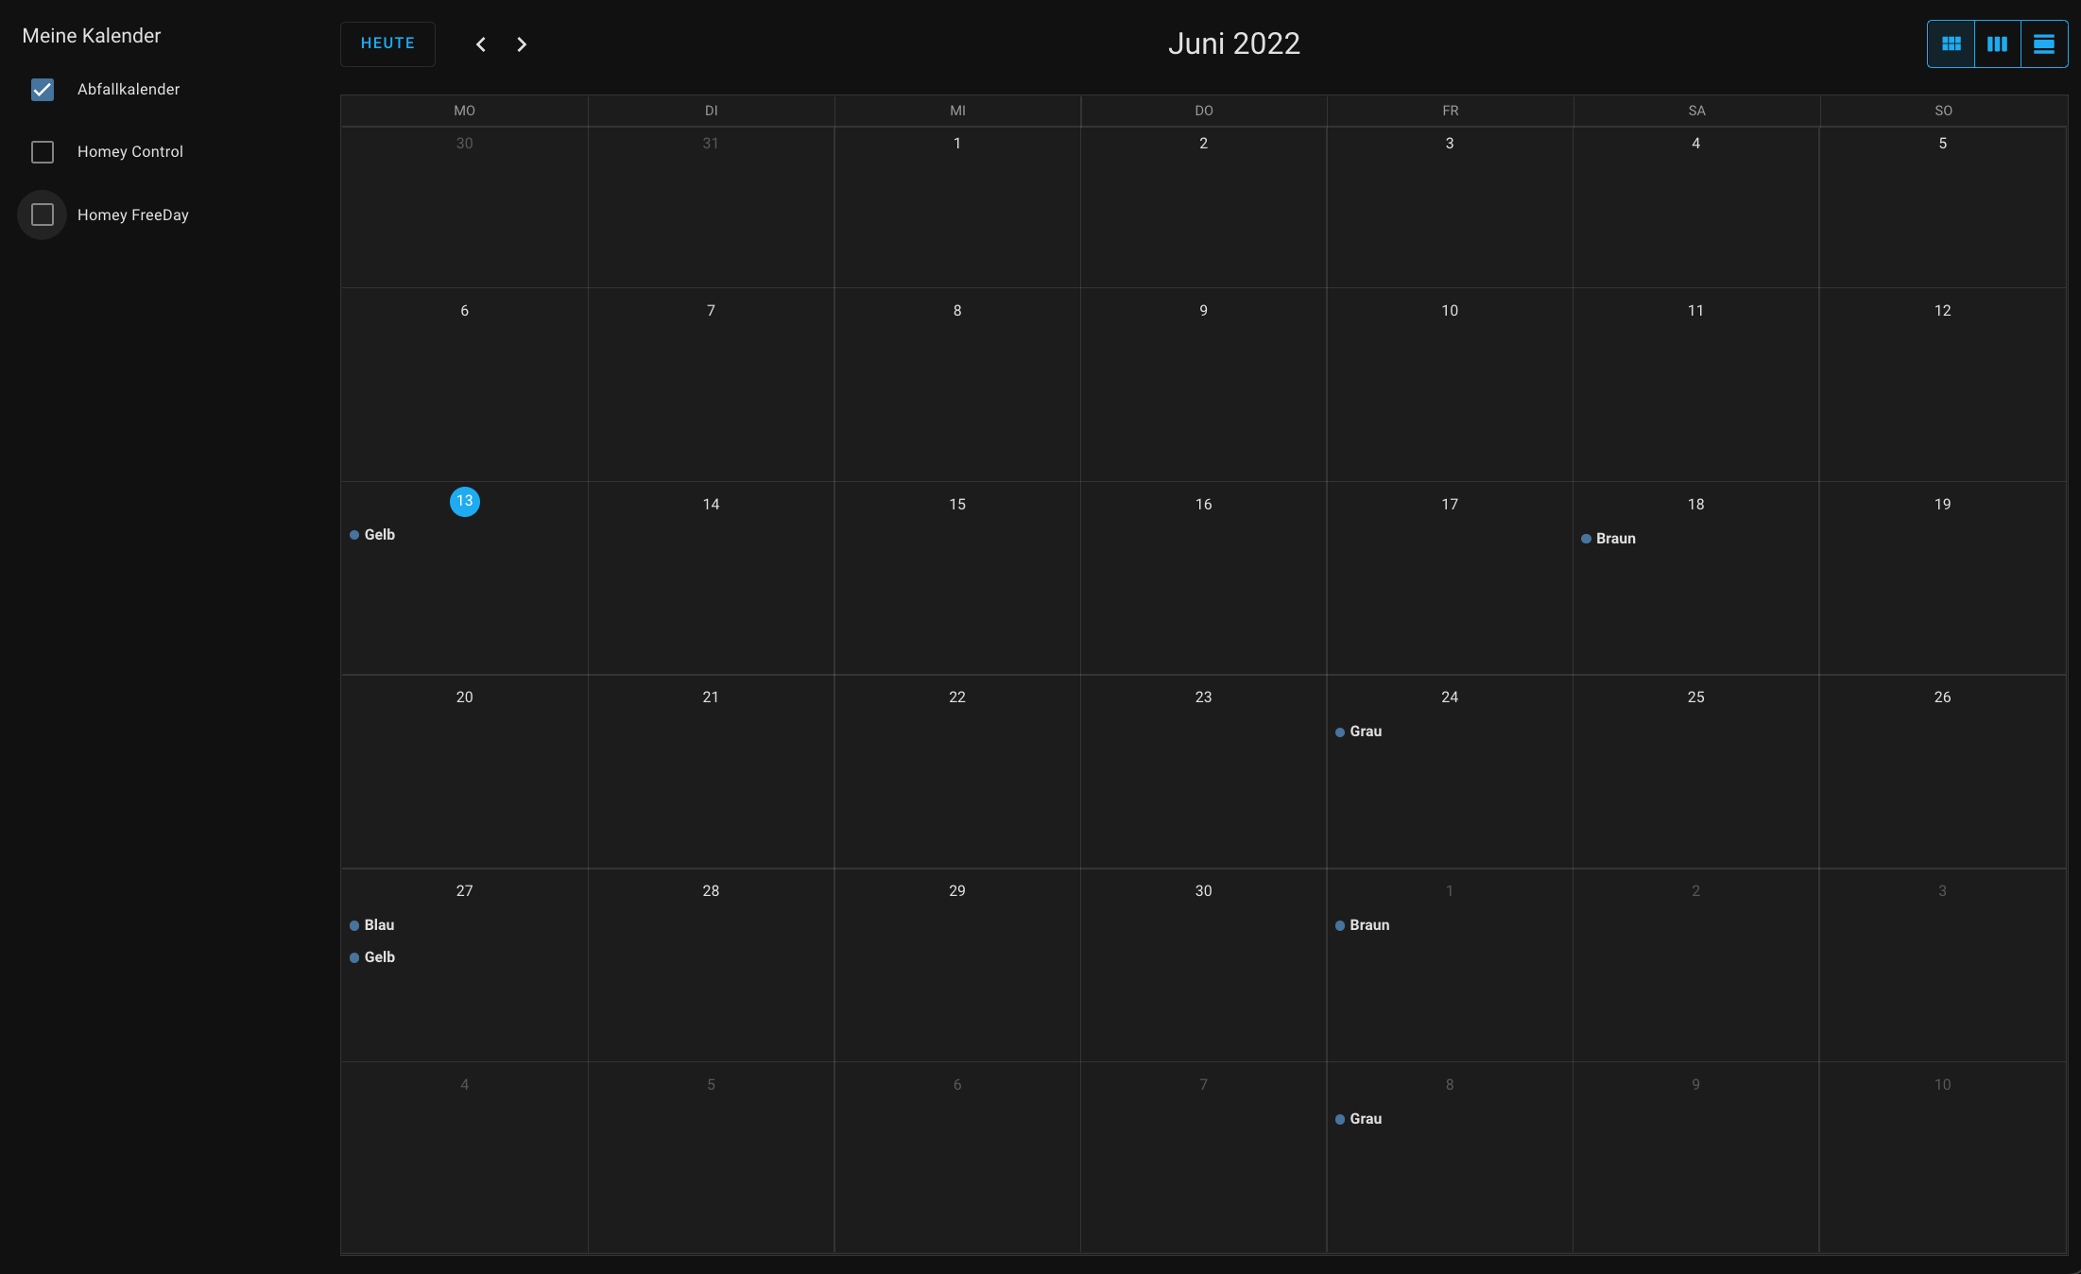Open the Grau event on June 24
The image size is (2081, 1274).
click(1365, 732)
